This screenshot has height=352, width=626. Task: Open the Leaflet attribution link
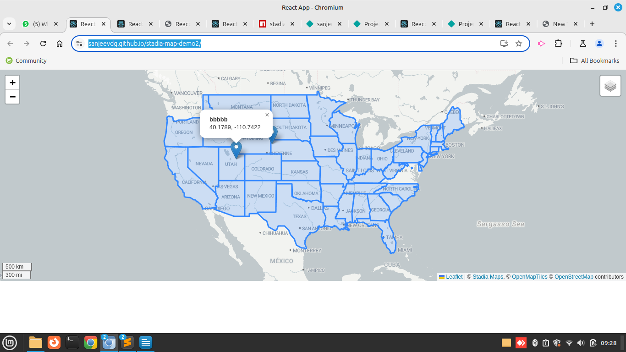pyautogui.click(x=454, y=277)
